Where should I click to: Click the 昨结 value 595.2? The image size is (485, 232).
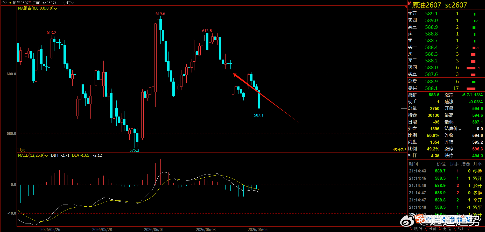(477, 142)
